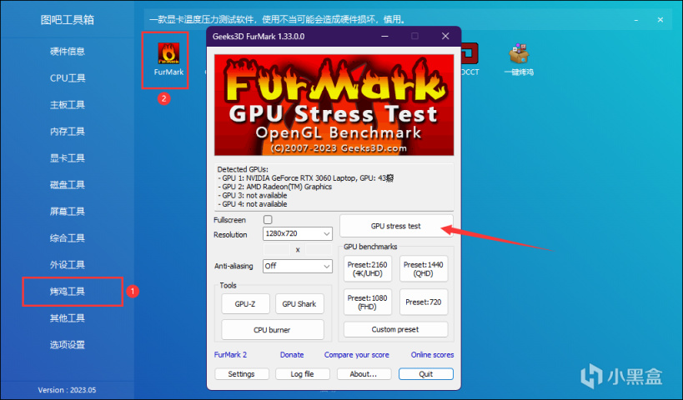Viewport: 683px width, 400px height.
Task: Click the 图吧工具箱 title
Action: coord(67,20)
